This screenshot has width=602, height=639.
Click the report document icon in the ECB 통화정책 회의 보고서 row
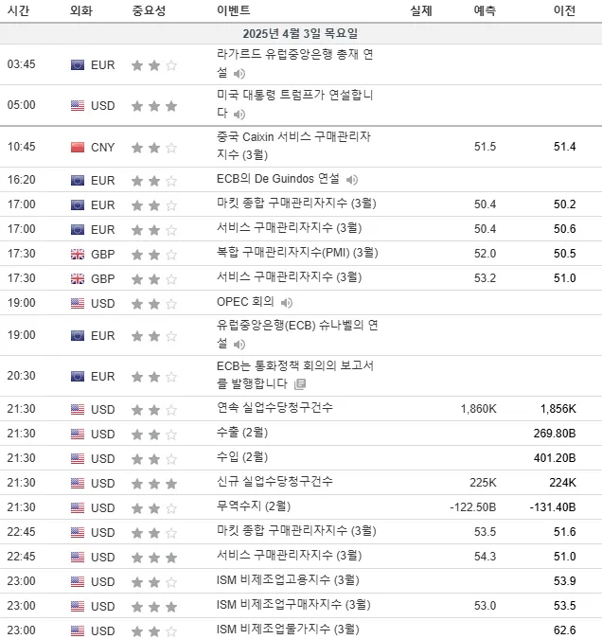click(300, 384)
